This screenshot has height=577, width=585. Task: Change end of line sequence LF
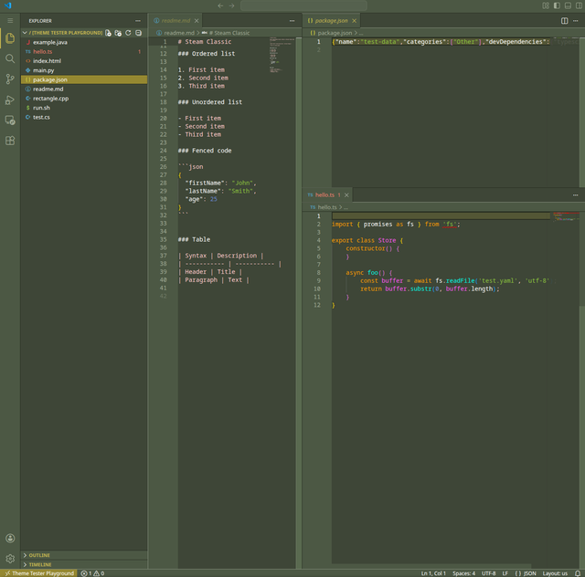(505, 573)
